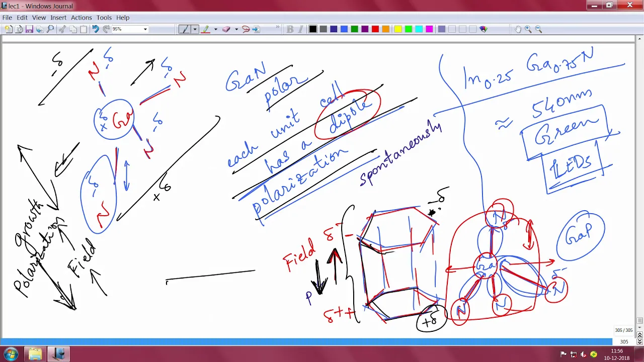The height and width of the screenshot is (362, 644).
Task: Select the Pen tool
Action: pos(185,29)
